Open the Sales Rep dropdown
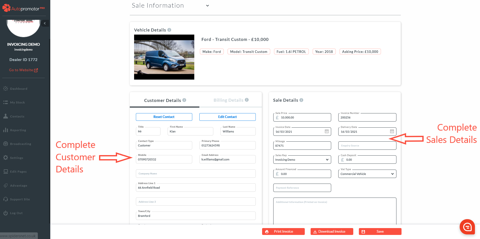Image resolution: width=480 pixels, height=239 pixels. [302, 160]
